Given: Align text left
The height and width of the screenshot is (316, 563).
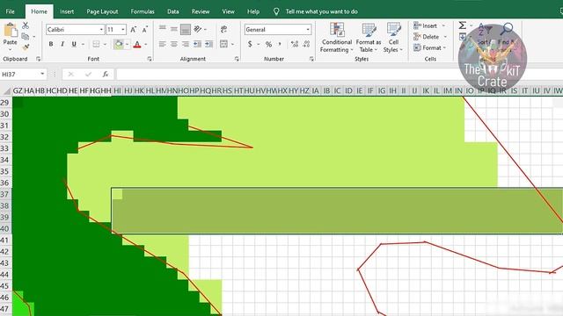Looking at the screenshot, I should pos(163,44).
